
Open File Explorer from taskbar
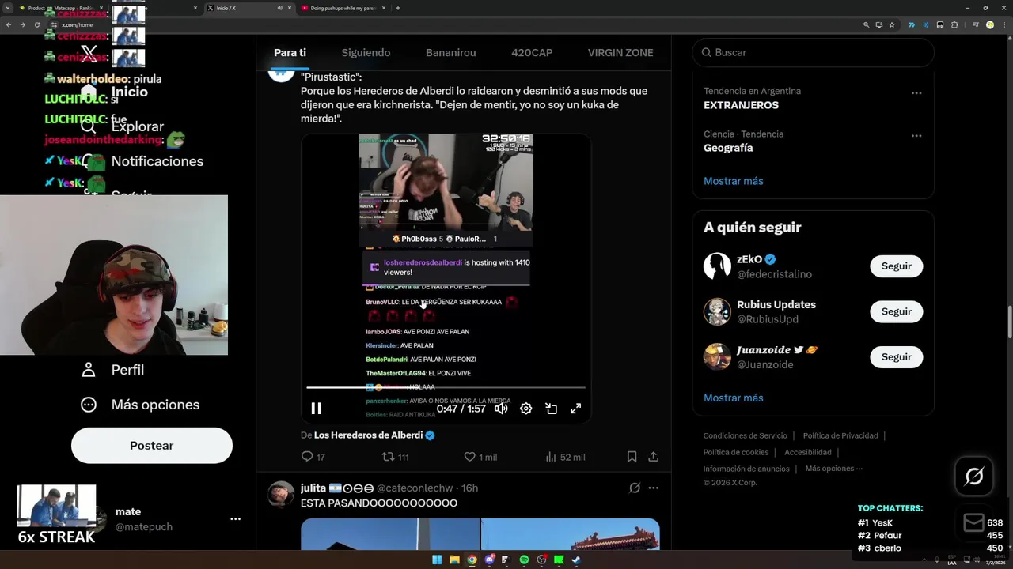point(454,560)
